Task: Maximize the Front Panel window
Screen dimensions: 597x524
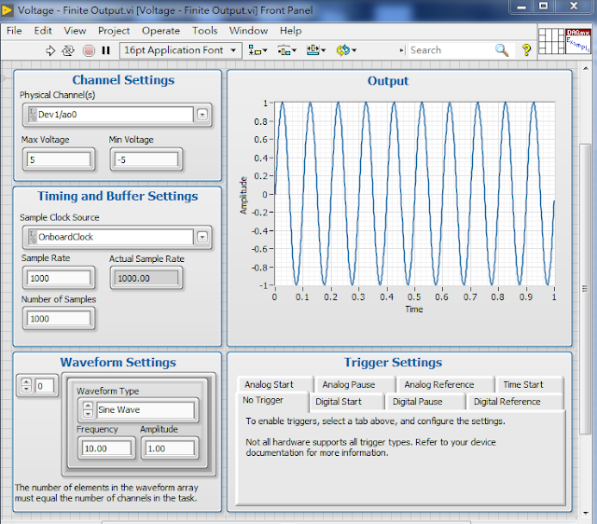Action: coord(543,7)
